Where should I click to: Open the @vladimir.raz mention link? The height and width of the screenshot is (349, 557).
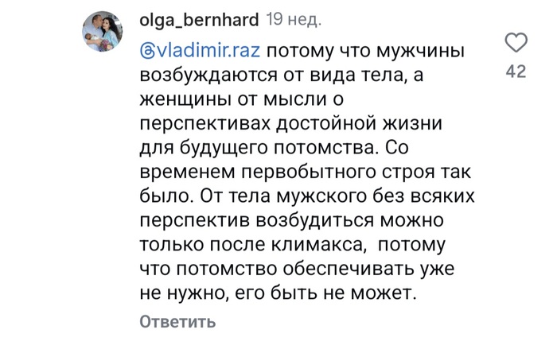point(200,51)
